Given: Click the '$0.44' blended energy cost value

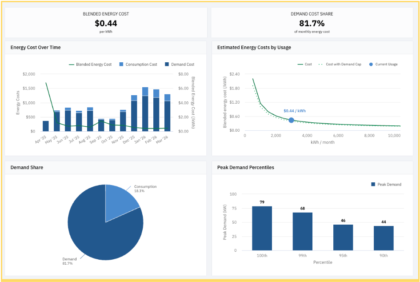Looking at the screenshot, I should (x=106, y=23).
